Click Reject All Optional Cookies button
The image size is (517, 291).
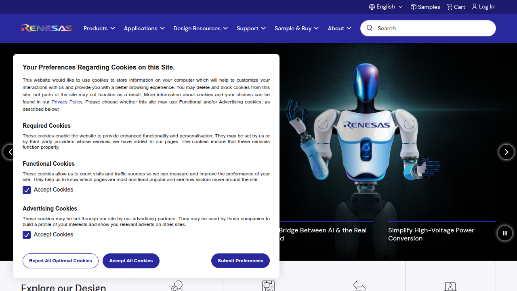click(61, 261)
